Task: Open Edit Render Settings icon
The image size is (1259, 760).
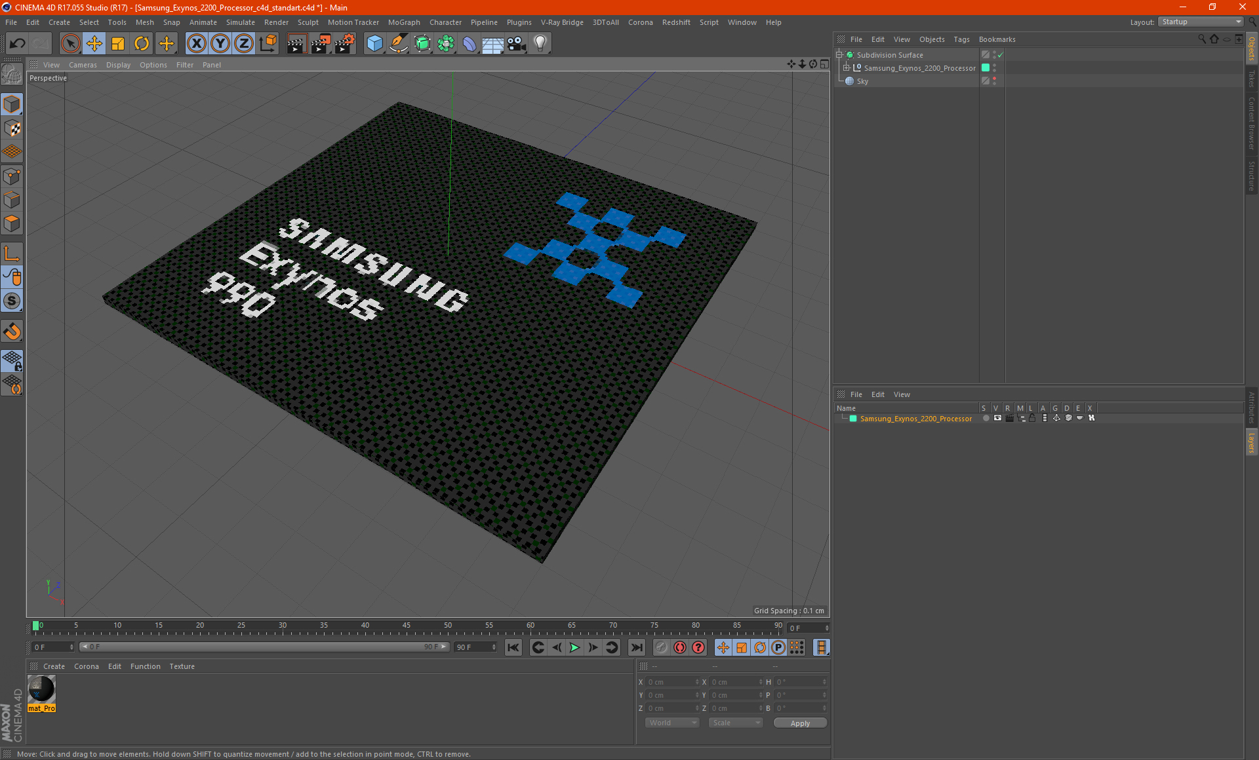Action: click(x=345, y=44)
